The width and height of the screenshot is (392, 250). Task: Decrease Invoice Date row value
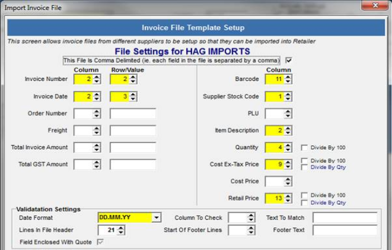click(x=133, y=99)
